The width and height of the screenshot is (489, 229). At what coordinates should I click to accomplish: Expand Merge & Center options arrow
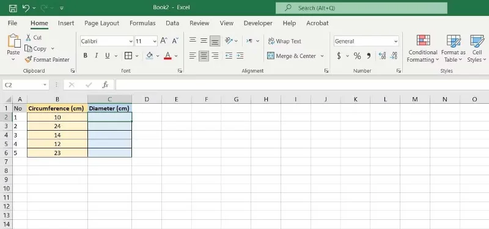pyautogui.click(x=322, y=56)
